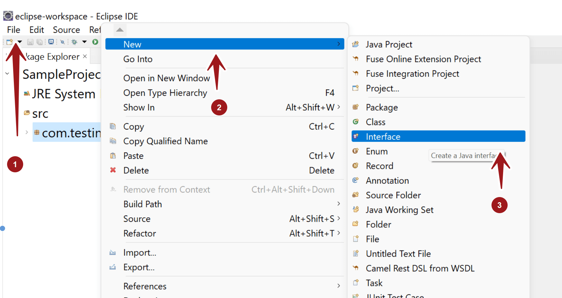Screen dimensions: 562x298
Task: Open the dropdown arrow beside the Debug icon
Action: 84,41
